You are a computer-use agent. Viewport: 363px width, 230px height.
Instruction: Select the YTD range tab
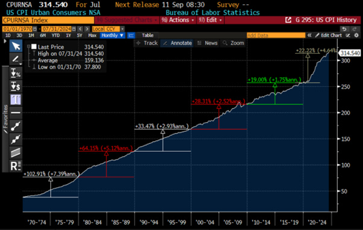[x=55, y=36]
